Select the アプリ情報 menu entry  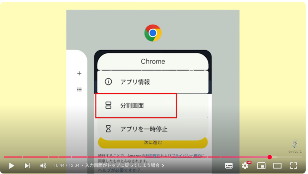coord(152,82)
